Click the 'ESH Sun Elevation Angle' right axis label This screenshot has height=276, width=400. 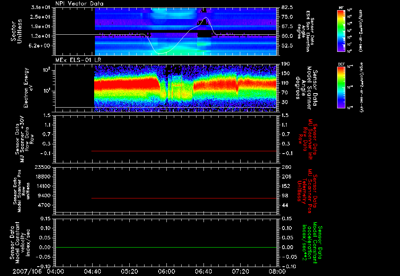coord(305,31)
